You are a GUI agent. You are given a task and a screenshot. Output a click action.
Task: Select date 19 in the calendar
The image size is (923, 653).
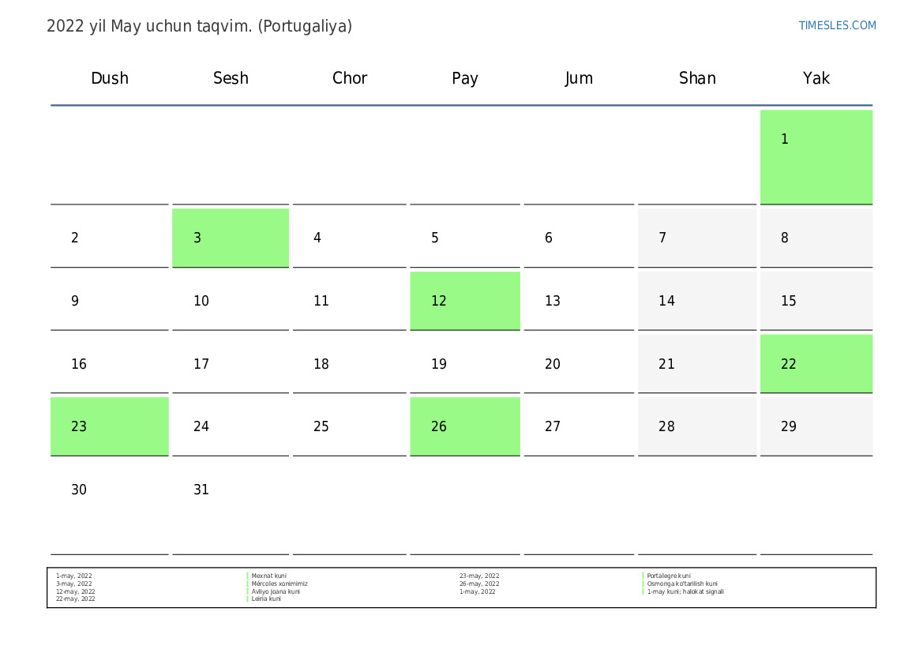coord(464,364)
